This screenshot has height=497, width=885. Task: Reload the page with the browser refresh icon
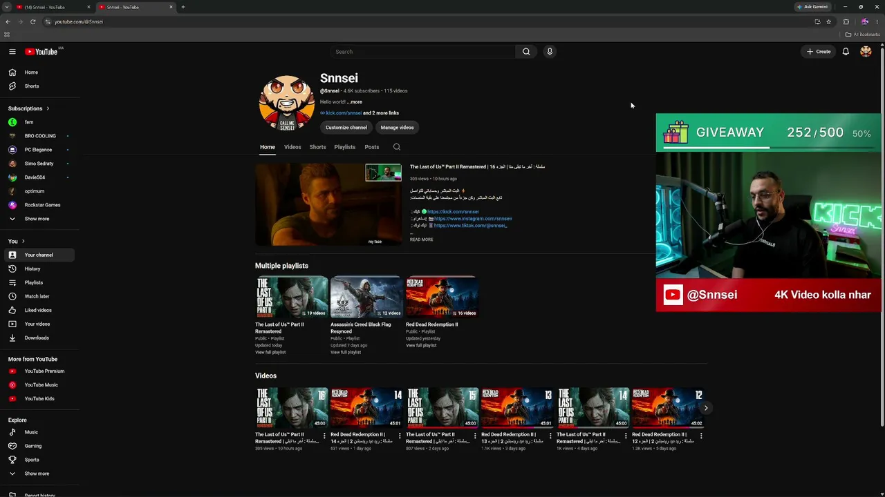32,21
